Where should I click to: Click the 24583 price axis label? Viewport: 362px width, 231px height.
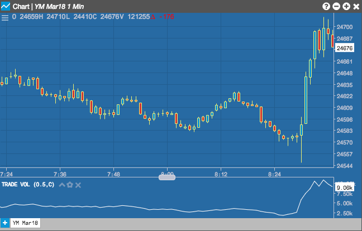(345, 131)
